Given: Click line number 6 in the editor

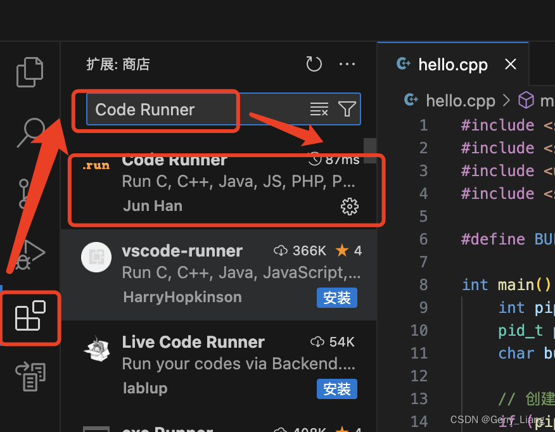Looking at the screenshot, I should [x=423, y=239].
